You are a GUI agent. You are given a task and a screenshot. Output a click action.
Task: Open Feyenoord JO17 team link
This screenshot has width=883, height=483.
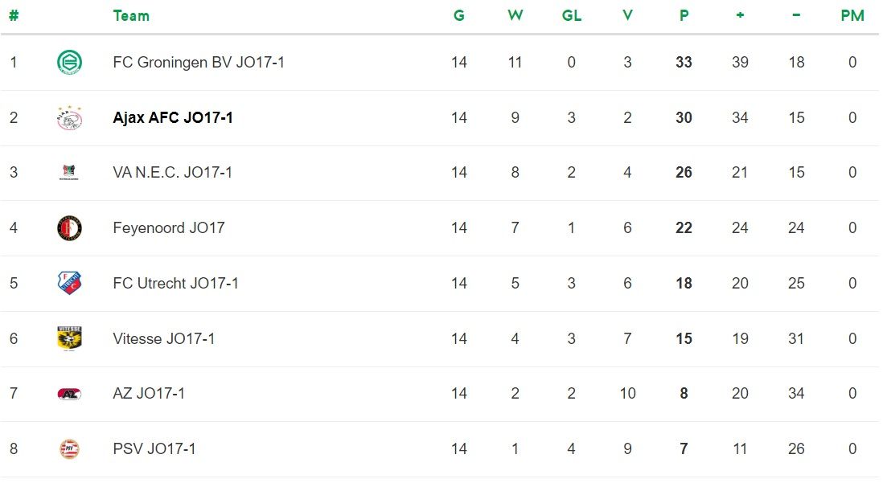point(169,228)
